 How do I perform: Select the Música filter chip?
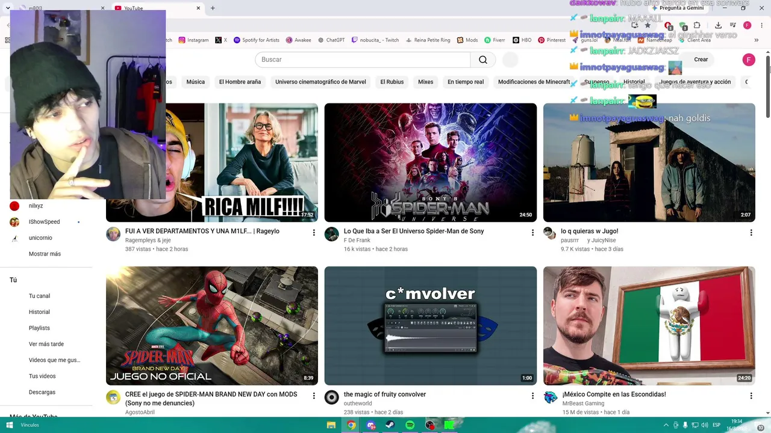click(x=196, y=82)
